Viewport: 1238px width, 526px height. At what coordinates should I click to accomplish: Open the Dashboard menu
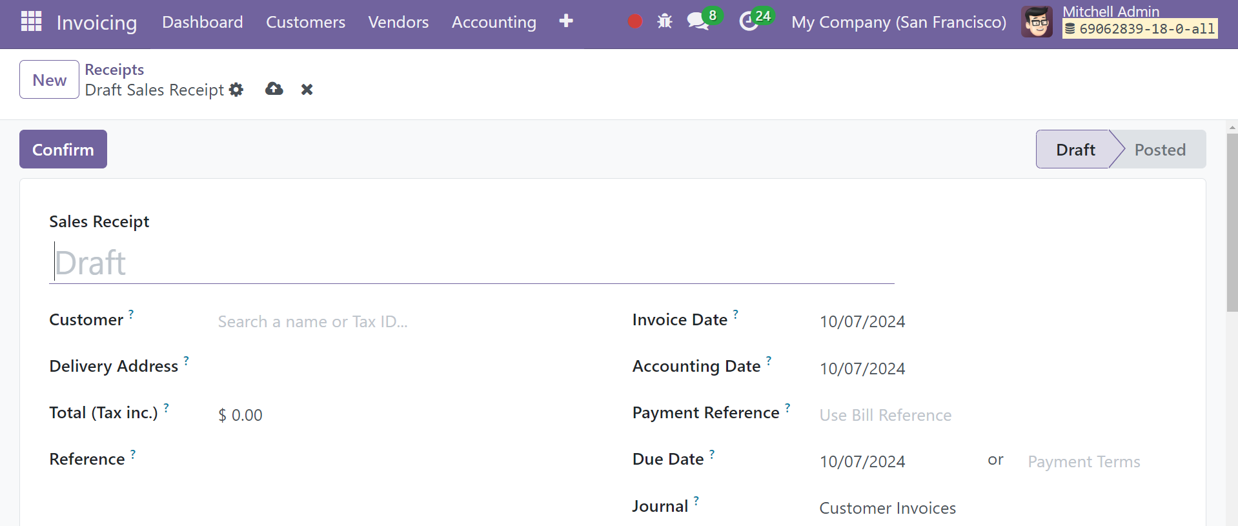click(x=203, y=22)
